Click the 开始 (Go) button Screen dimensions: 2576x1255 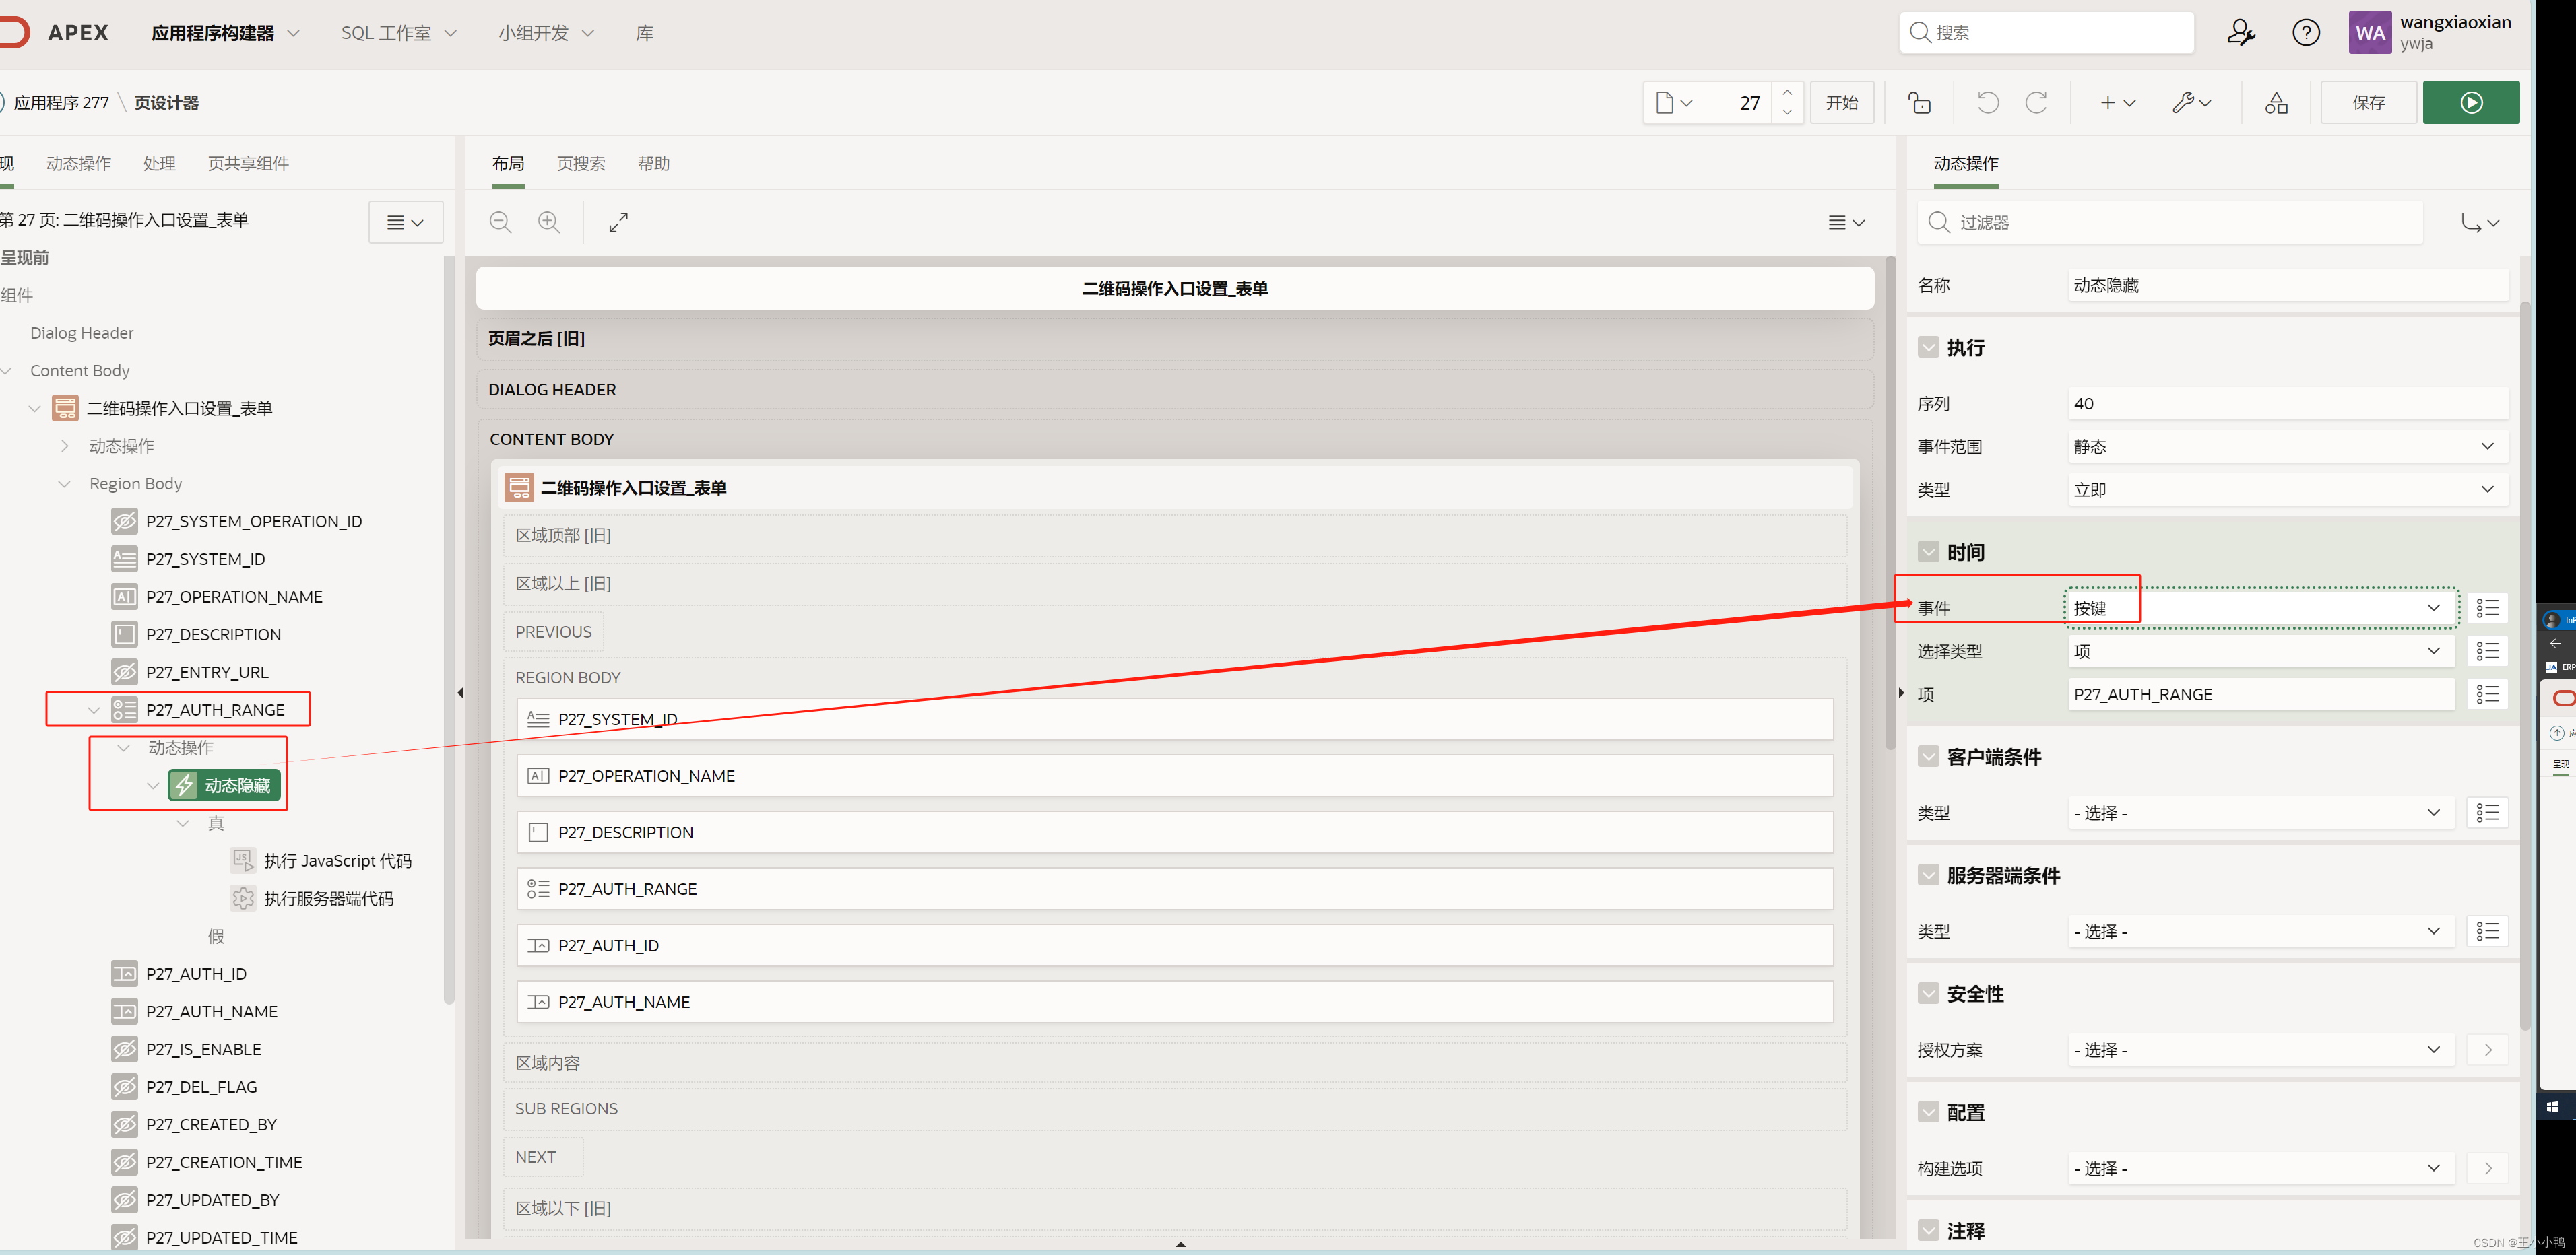[x=1841, y=103]
